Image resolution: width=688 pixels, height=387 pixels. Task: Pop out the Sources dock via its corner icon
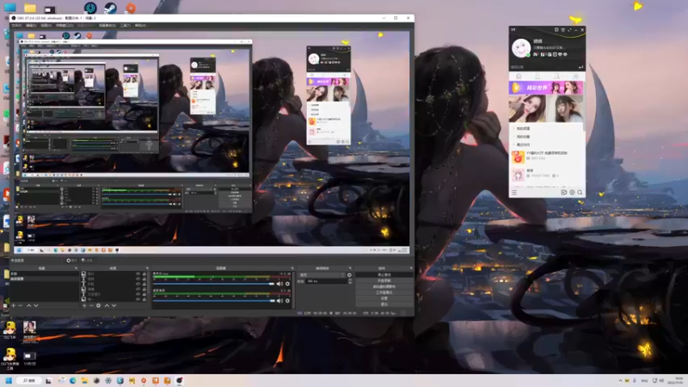(x=146, y=268)
